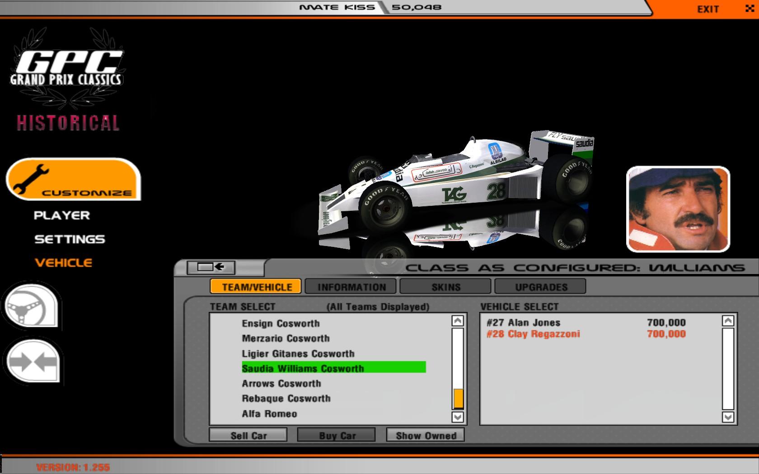
Task: Click vehicle list scroll up arrow
Action: [x=728, y=321]
